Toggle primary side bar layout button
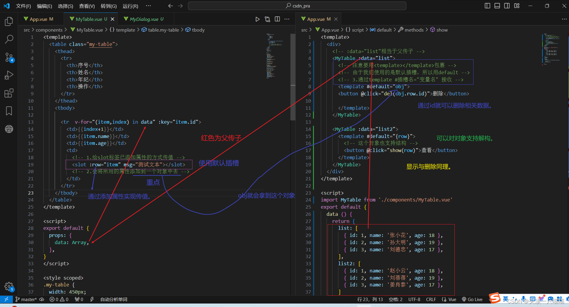 coord(488,6)
